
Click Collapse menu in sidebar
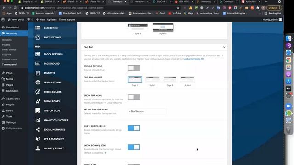(x=14, y=128)
